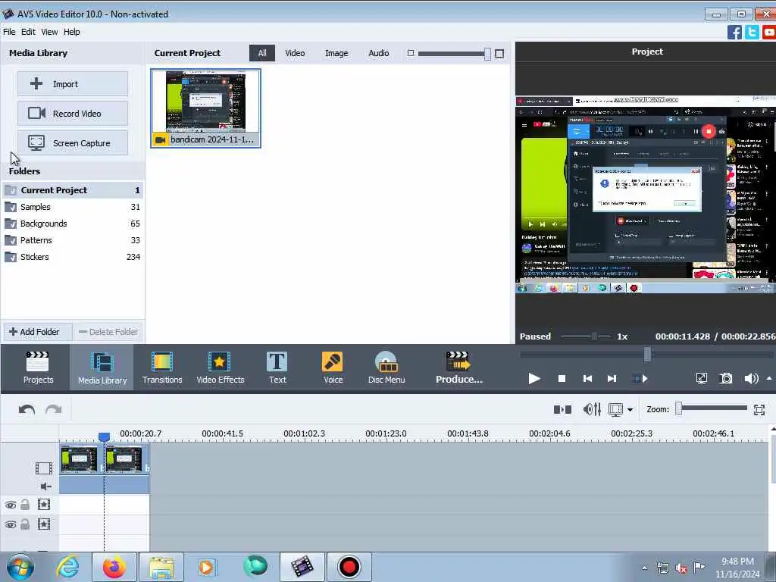Viewport: 776px width, 582px height.
Task: Click the Produce button
Action: [458, 368]
